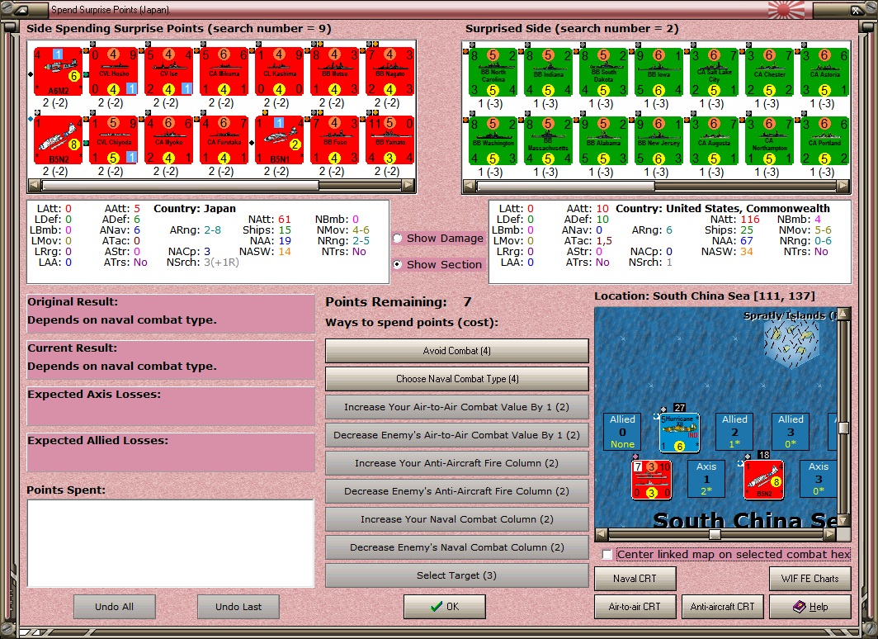Image resolution: width=878 pixels, height=639 pixels.
Task: Click Choose Naval Combat Type (4)
Action: 457,379
